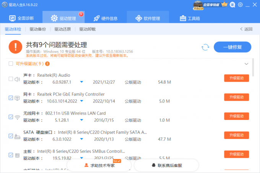Screen dimensions: 260x173
Task: Click the date 2022/10/14
Action: click(x=104, y=101)
